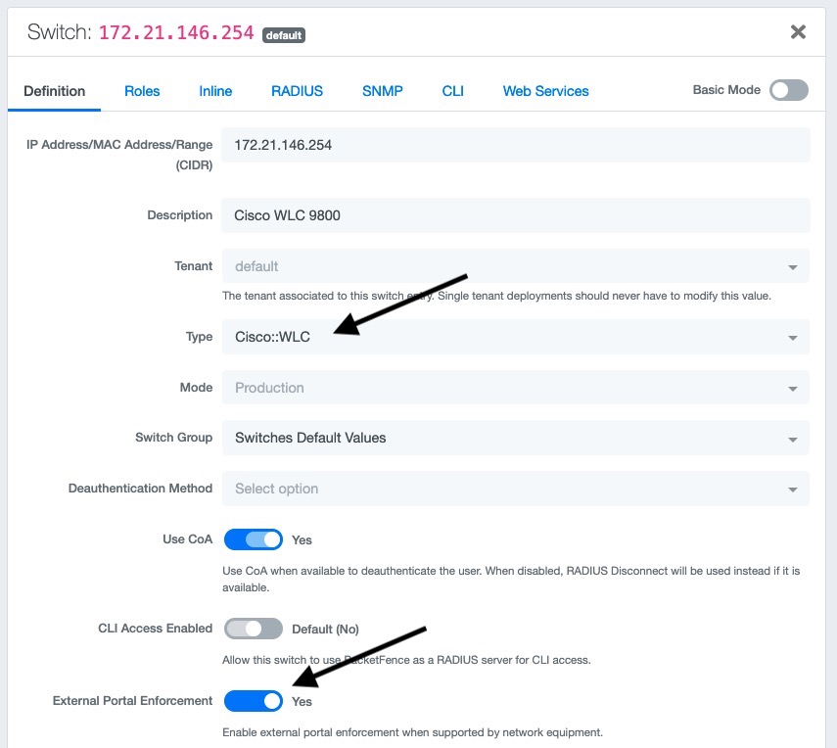The width and height of the screenshot is (837, 748).
Task: Open the Deauthentication Method dropdown
Action: (x=515, y=489)
